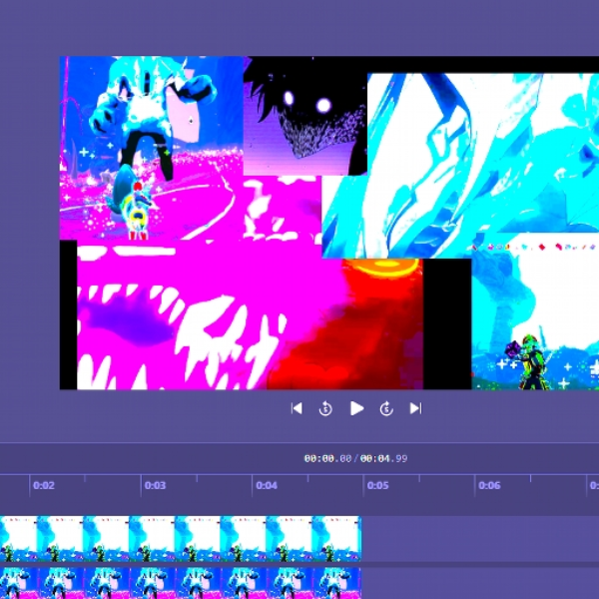Click the 0:04 mark on the ruler

click(267, 485)
